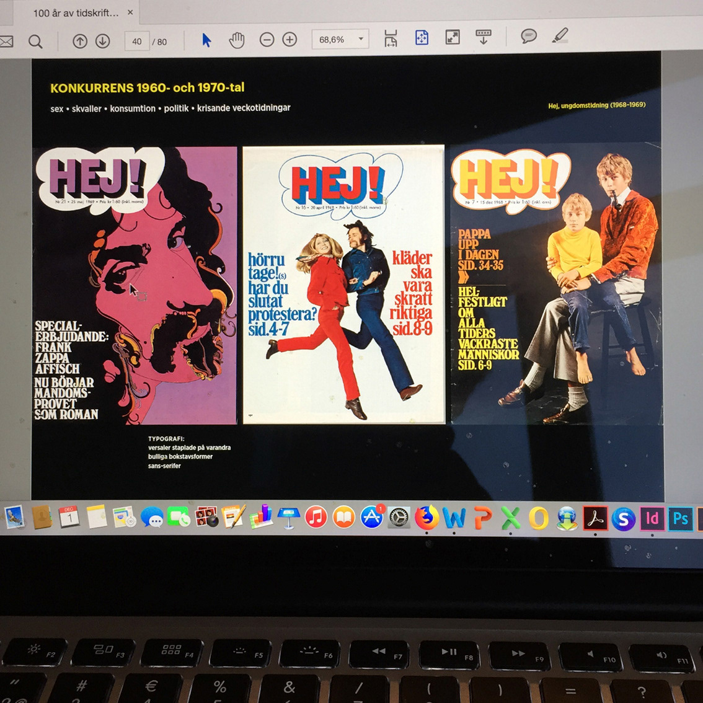Image resolution: width=703 pixels, height=703 pixels.
Task: Activate the selection arrow tool
Action: 206,40
